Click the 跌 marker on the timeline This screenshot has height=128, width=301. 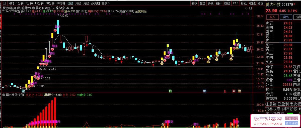point(170,91)
